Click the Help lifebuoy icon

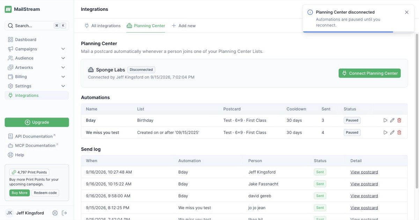click(x=10, y=155)
